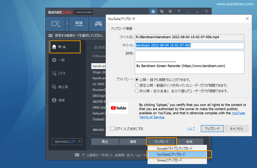Toggle ログインしたままにする checkbox
This screenshot has height=168, width=257.
pyautogui.click(x=112, y=129)
